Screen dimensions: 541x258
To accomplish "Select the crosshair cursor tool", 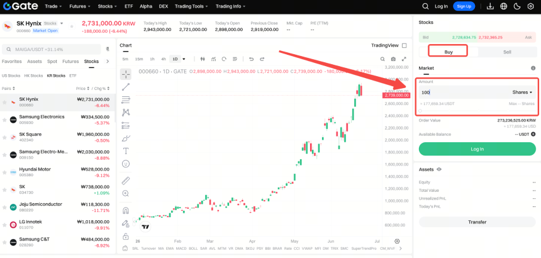I will [126, 74].
